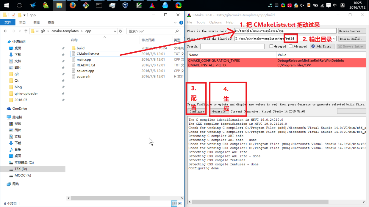Expand the build binaries path dropdown
Screen dimensions: 369x207
tap(334, 39)
